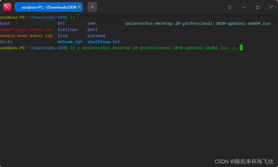Image resolution: width=278 pixels, height=167 pixels.
Task: Open a new tab with the plus icon
Action: click(x=92, y=7)
